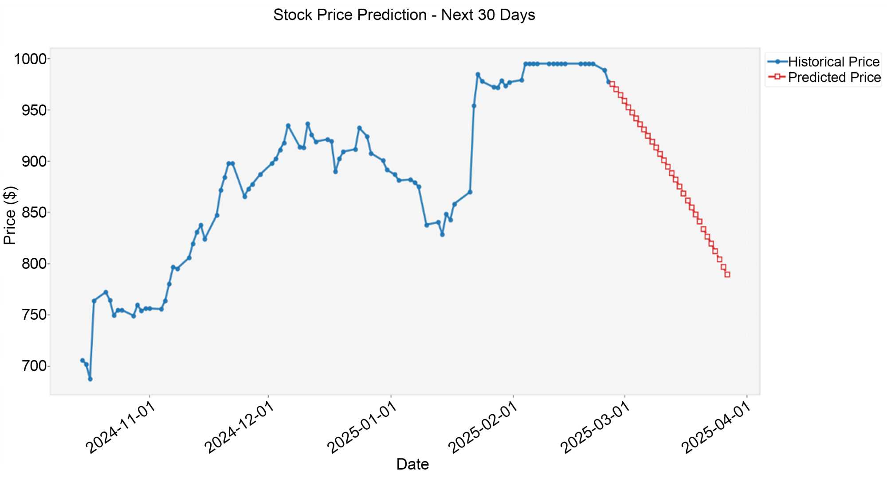Click the 950 price axis label
The width and height of the screenshot is (887, 478).
34,110
